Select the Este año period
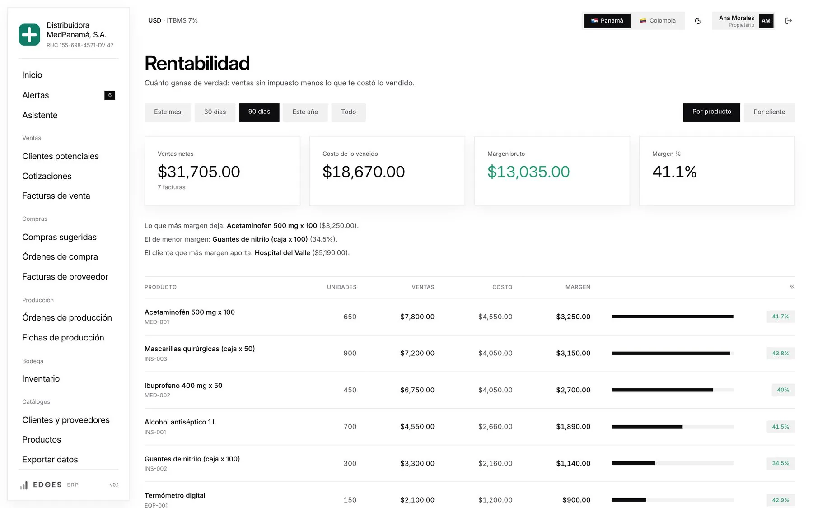The width and height of the screenshot is (813, 508). tap(305, 112)
